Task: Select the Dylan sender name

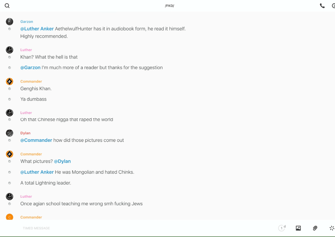Action: coord(25,133)
